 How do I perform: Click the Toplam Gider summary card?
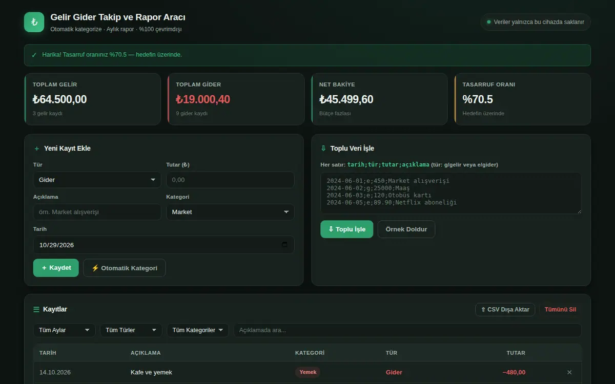(x=236, y=99)
